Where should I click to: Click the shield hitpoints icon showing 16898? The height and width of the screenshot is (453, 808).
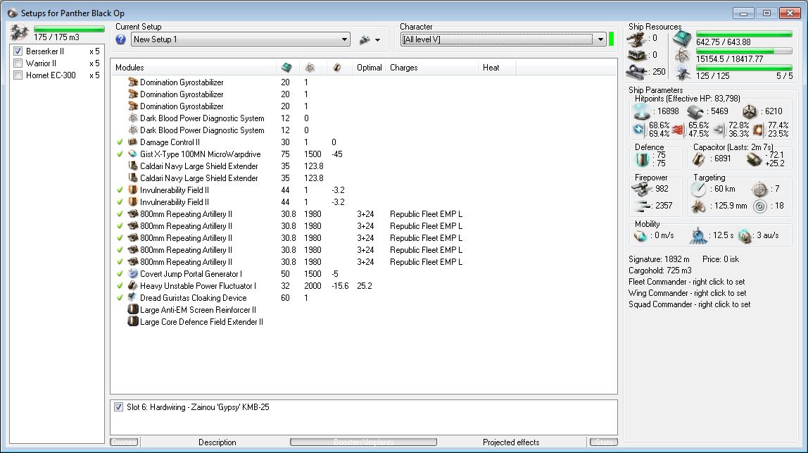coord(642,111)
